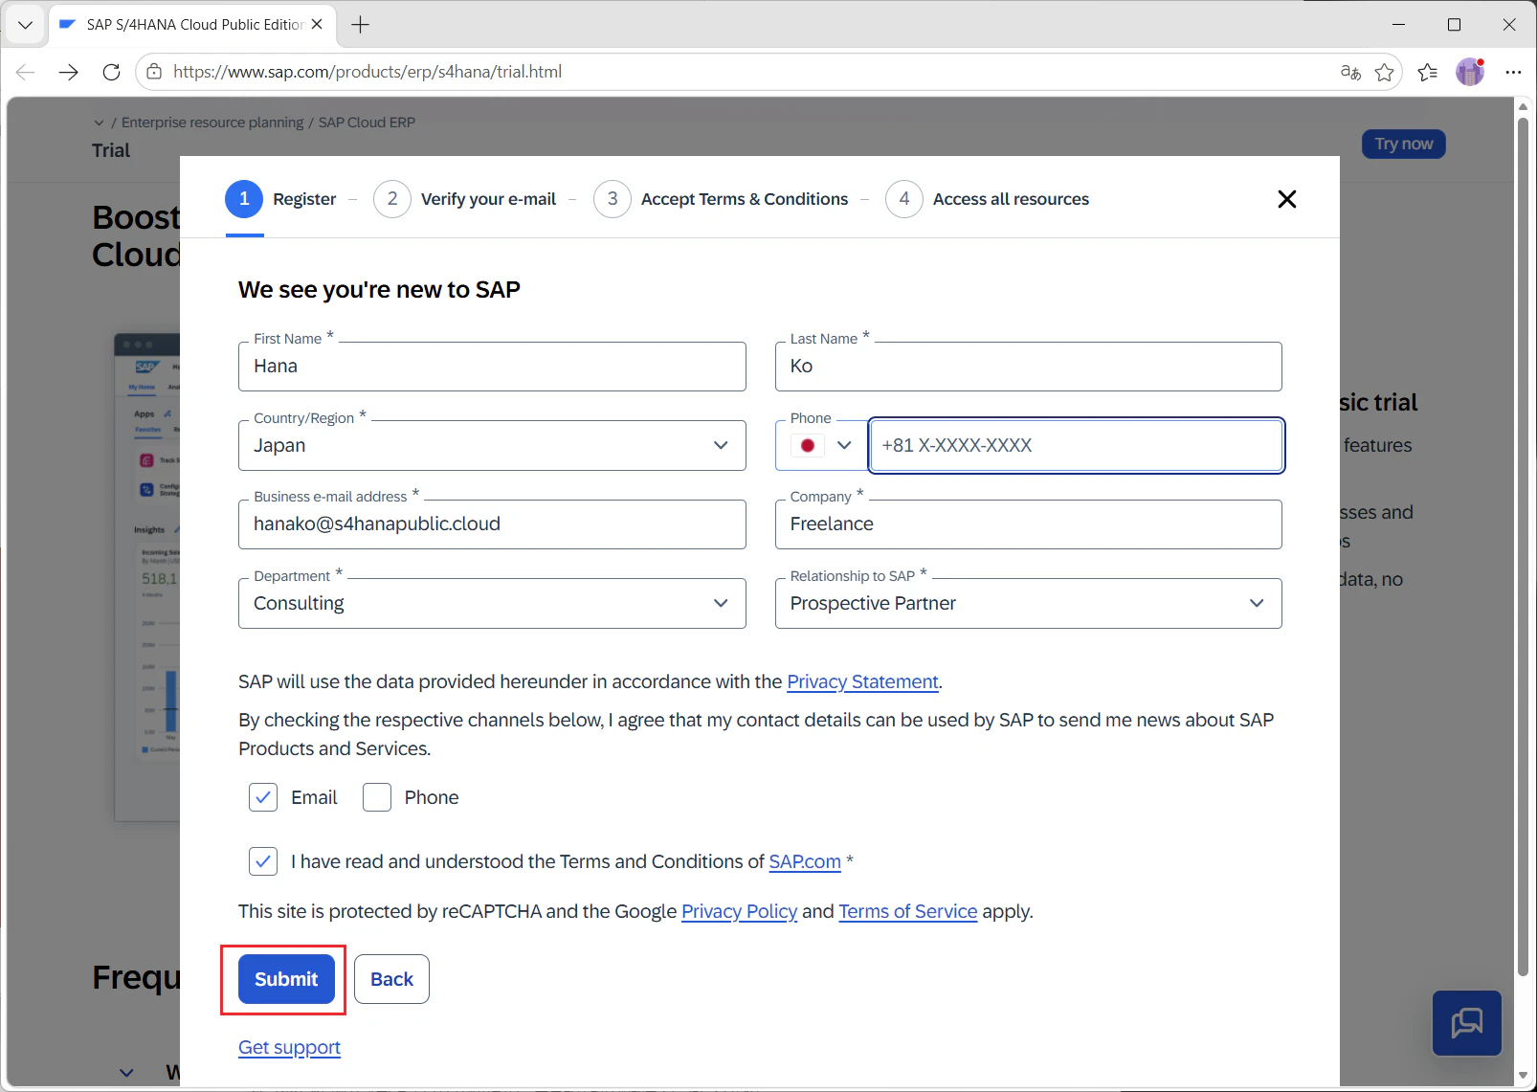Open browser settings and more menu
Screen dimensions: 1537x1092
1513,72
